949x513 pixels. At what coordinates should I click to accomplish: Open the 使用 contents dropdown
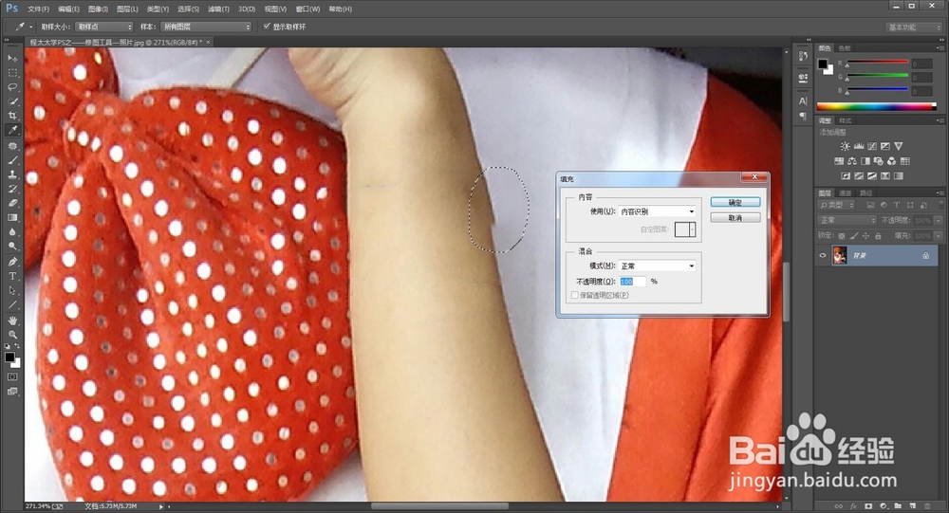658,211
